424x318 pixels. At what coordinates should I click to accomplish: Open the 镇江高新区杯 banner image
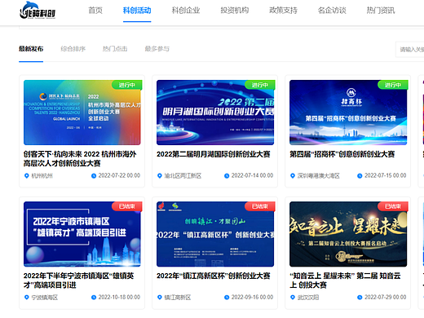click(215, 234)
